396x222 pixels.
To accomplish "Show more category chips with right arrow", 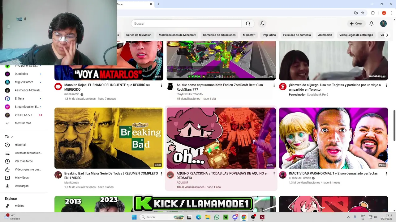I will [387, 35].
